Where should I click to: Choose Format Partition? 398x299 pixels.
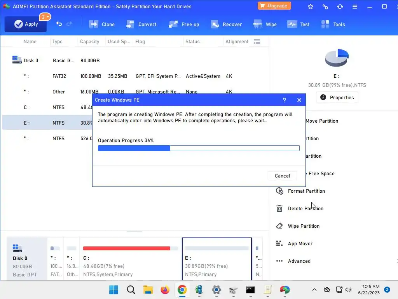click(306, 191)
